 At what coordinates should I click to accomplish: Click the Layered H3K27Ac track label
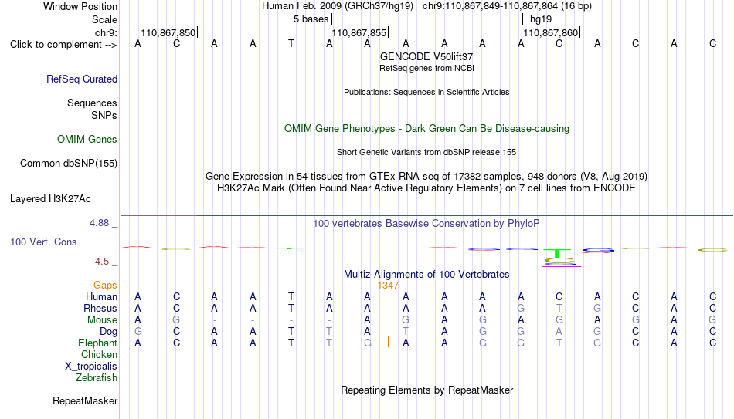(x=50, y=199)
